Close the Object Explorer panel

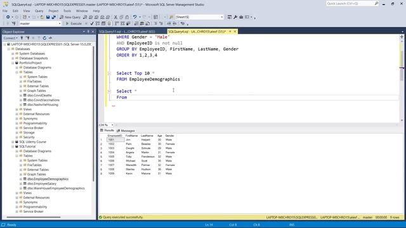pos(93,32)
